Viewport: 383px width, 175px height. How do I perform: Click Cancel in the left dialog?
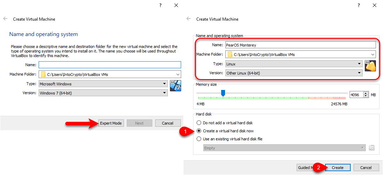pyautogui.click(x=167, y=123)
